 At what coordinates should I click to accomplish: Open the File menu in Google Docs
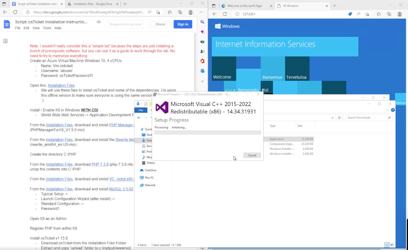click(18, 28)
